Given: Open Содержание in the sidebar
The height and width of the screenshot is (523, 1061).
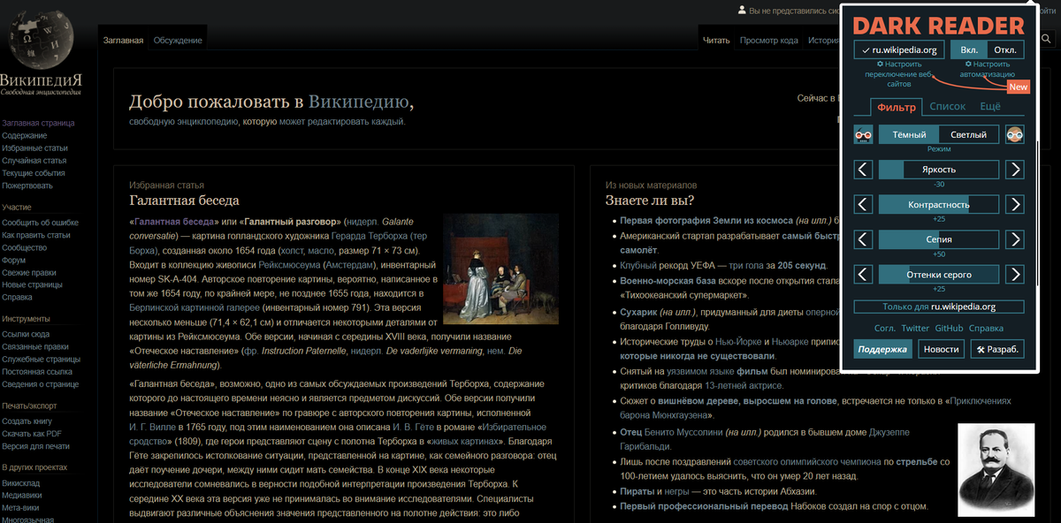Looking at the screenshot, I should click(x=25, y=136).
